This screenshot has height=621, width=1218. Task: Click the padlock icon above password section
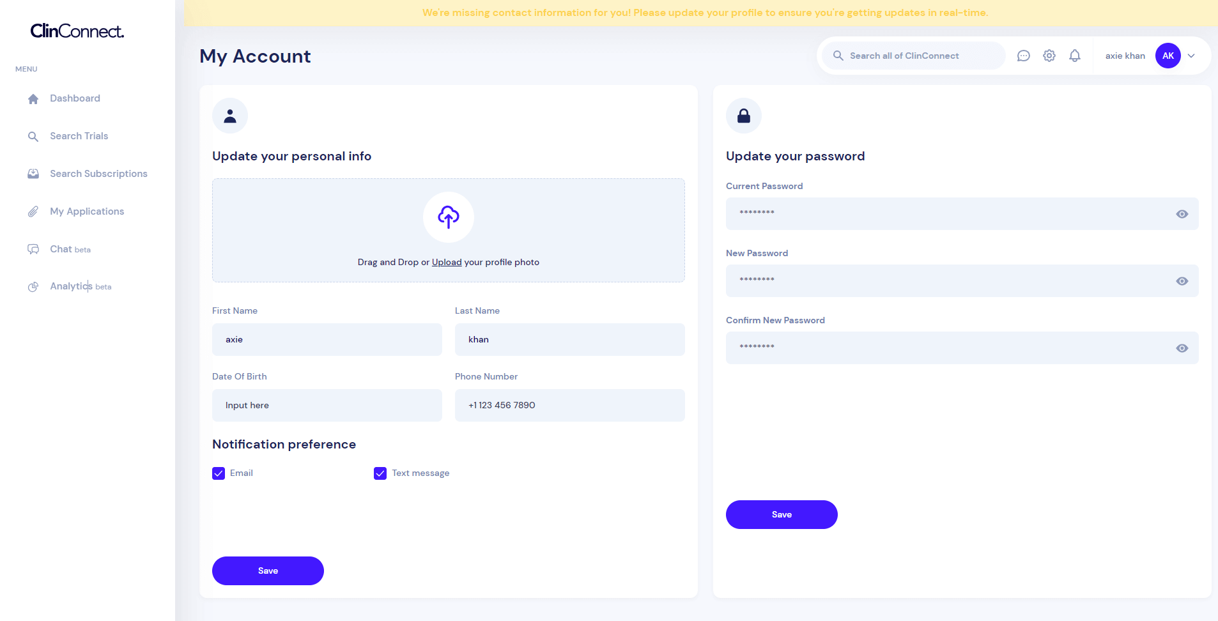click(x=744, y=116)
